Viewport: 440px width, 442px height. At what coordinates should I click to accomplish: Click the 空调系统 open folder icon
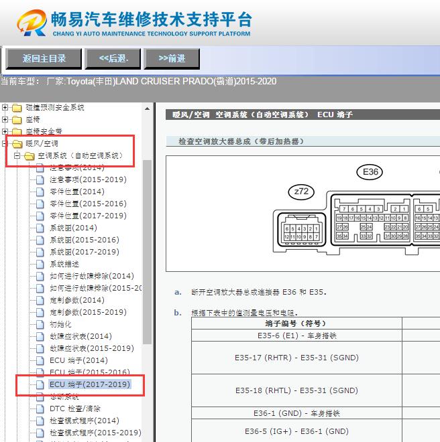[30, 156]
